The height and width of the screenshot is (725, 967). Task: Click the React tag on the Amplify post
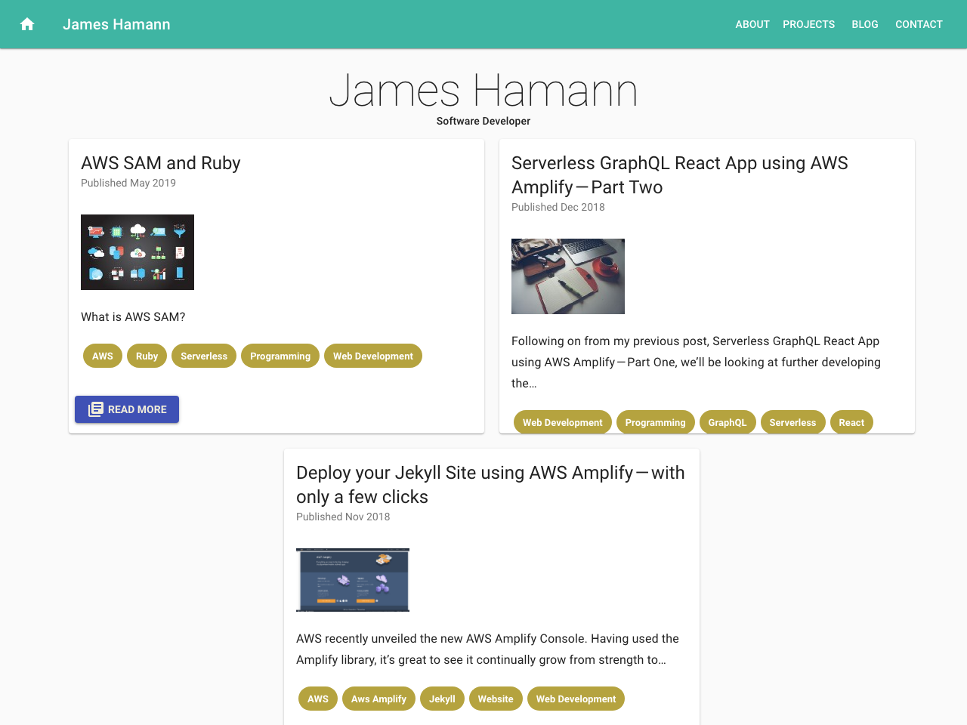coord(851,422)
